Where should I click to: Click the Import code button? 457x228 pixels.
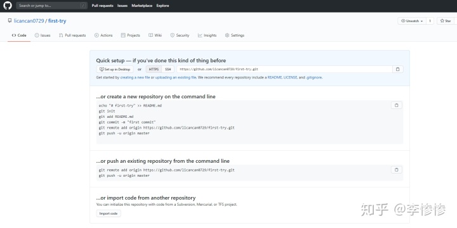(109, 213)
